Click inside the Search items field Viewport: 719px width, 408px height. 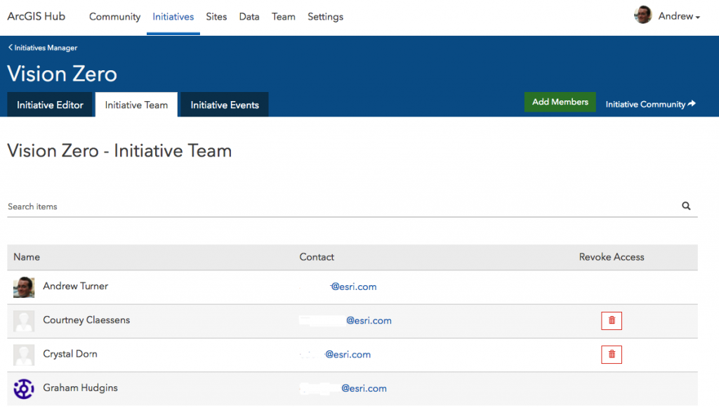(140, 206)
